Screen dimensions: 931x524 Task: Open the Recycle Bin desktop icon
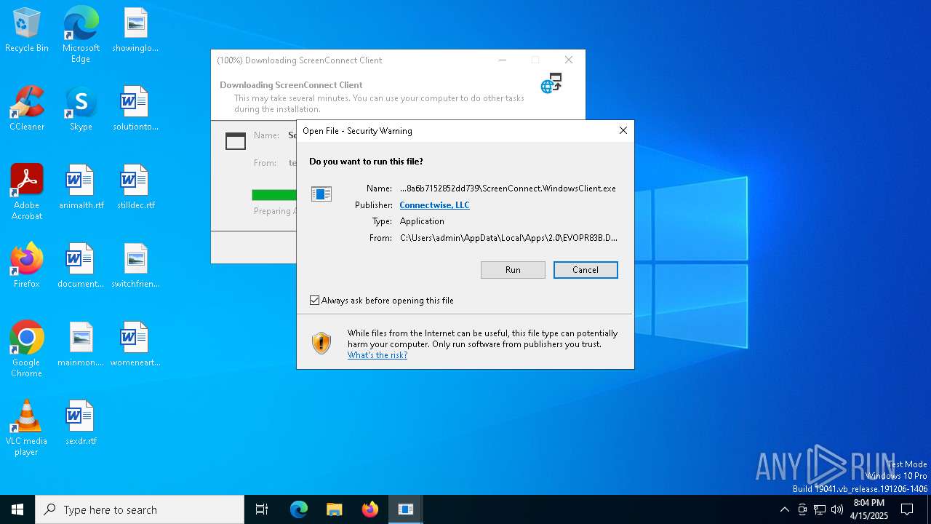click(x=27, y=31)
